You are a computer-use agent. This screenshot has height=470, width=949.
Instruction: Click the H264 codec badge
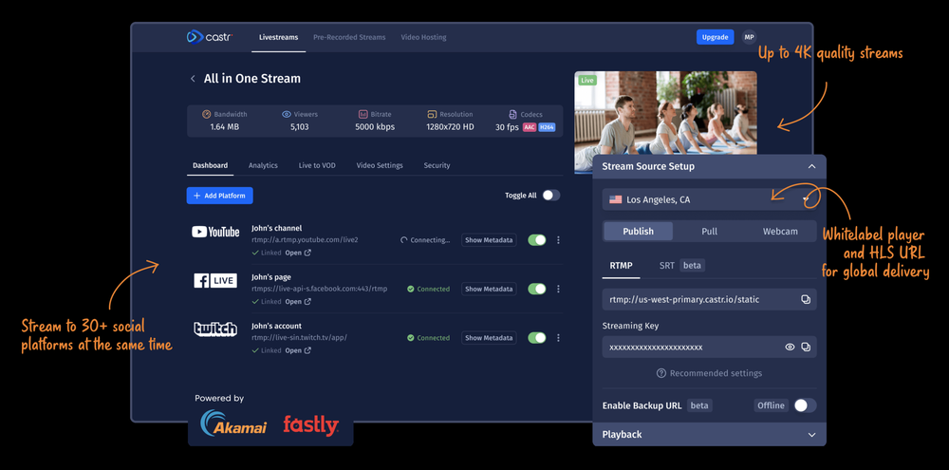(548, 127)
